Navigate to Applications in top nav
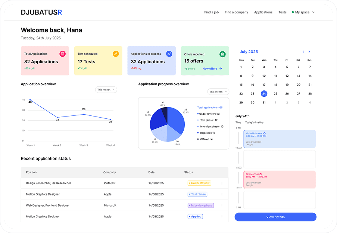This screenshot has height=233, width=337. pyautogui.click(x=263, y=12)
